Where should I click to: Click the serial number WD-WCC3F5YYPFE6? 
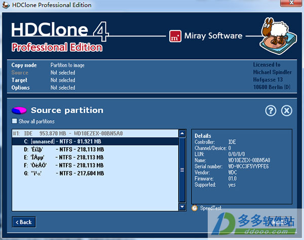pyautogui.click(x=248, y=166)
